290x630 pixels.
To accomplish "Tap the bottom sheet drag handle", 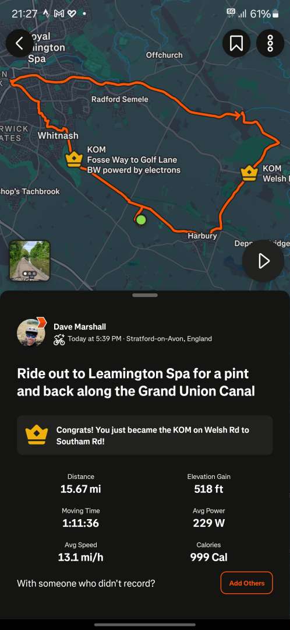I will click(145, 295).
